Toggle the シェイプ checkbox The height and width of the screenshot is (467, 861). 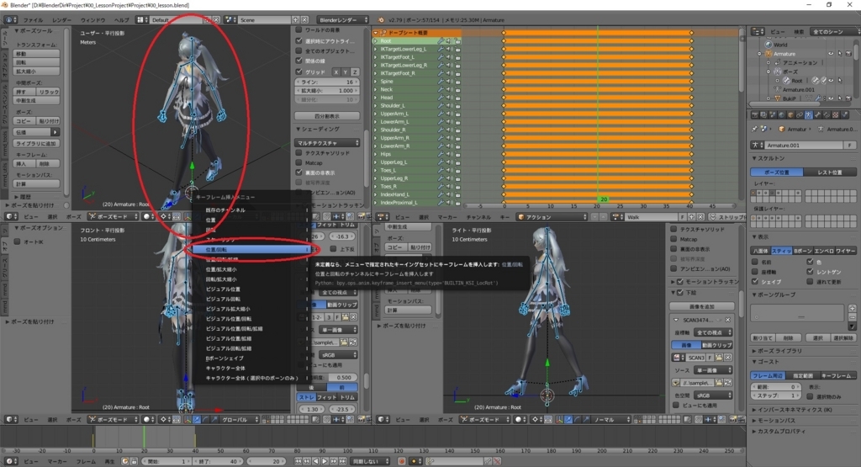point(756,282)
